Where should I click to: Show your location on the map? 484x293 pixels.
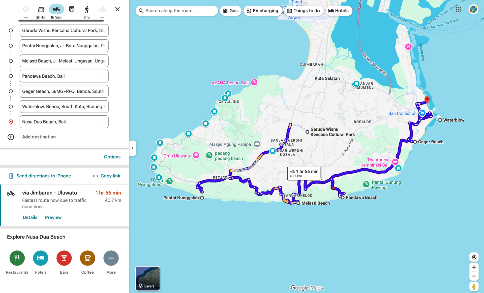point(474,257)
